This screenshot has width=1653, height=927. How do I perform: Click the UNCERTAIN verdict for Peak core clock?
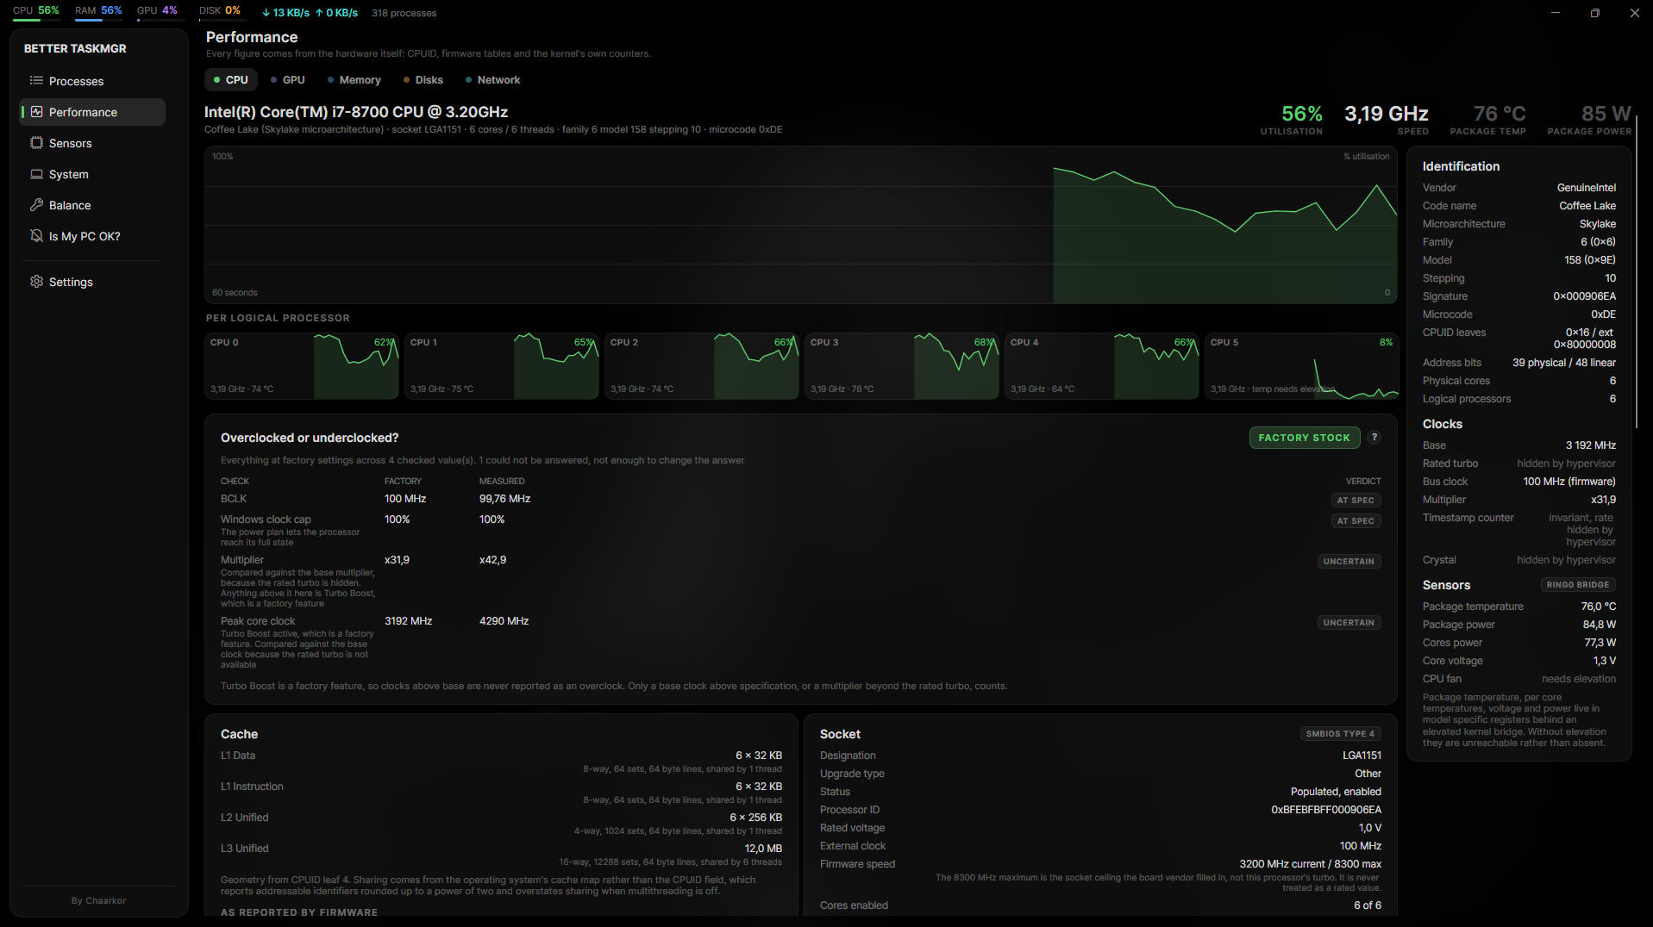pos(1349,623)
